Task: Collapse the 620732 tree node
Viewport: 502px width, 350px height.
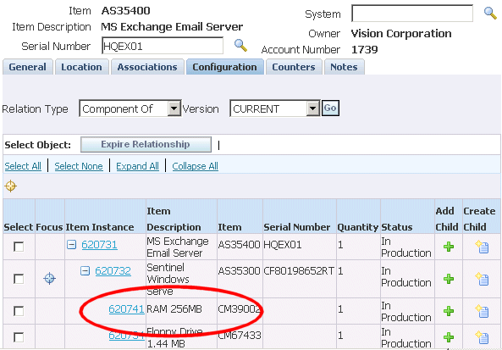Action: pyautogui.click(x=85, y=271)
